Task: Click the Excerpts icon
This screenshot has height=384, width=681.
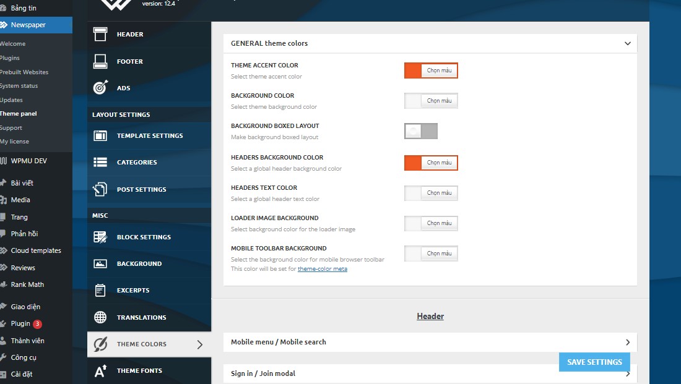Action: click(100, 290)
